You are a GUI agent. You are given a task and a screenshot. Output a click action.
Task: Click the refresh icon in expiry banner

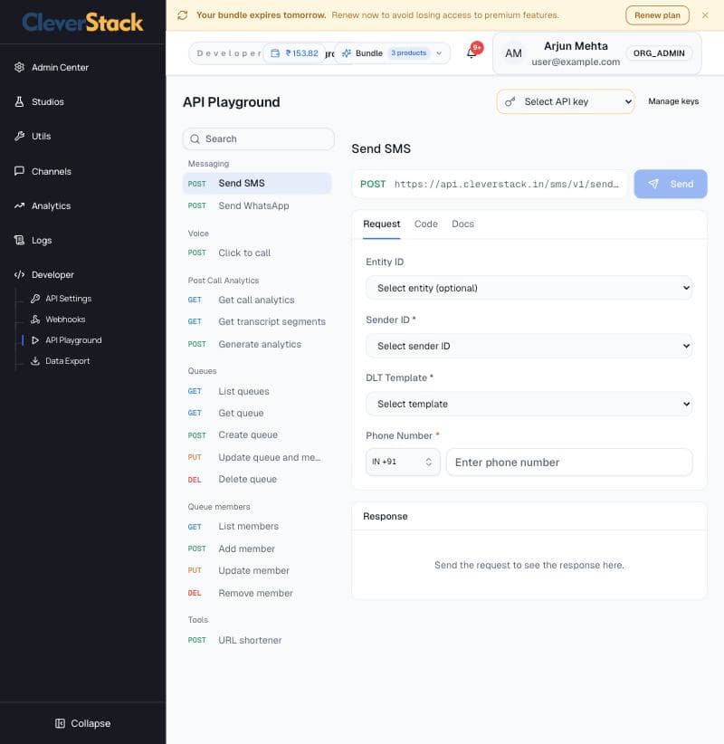coord(183,15)
